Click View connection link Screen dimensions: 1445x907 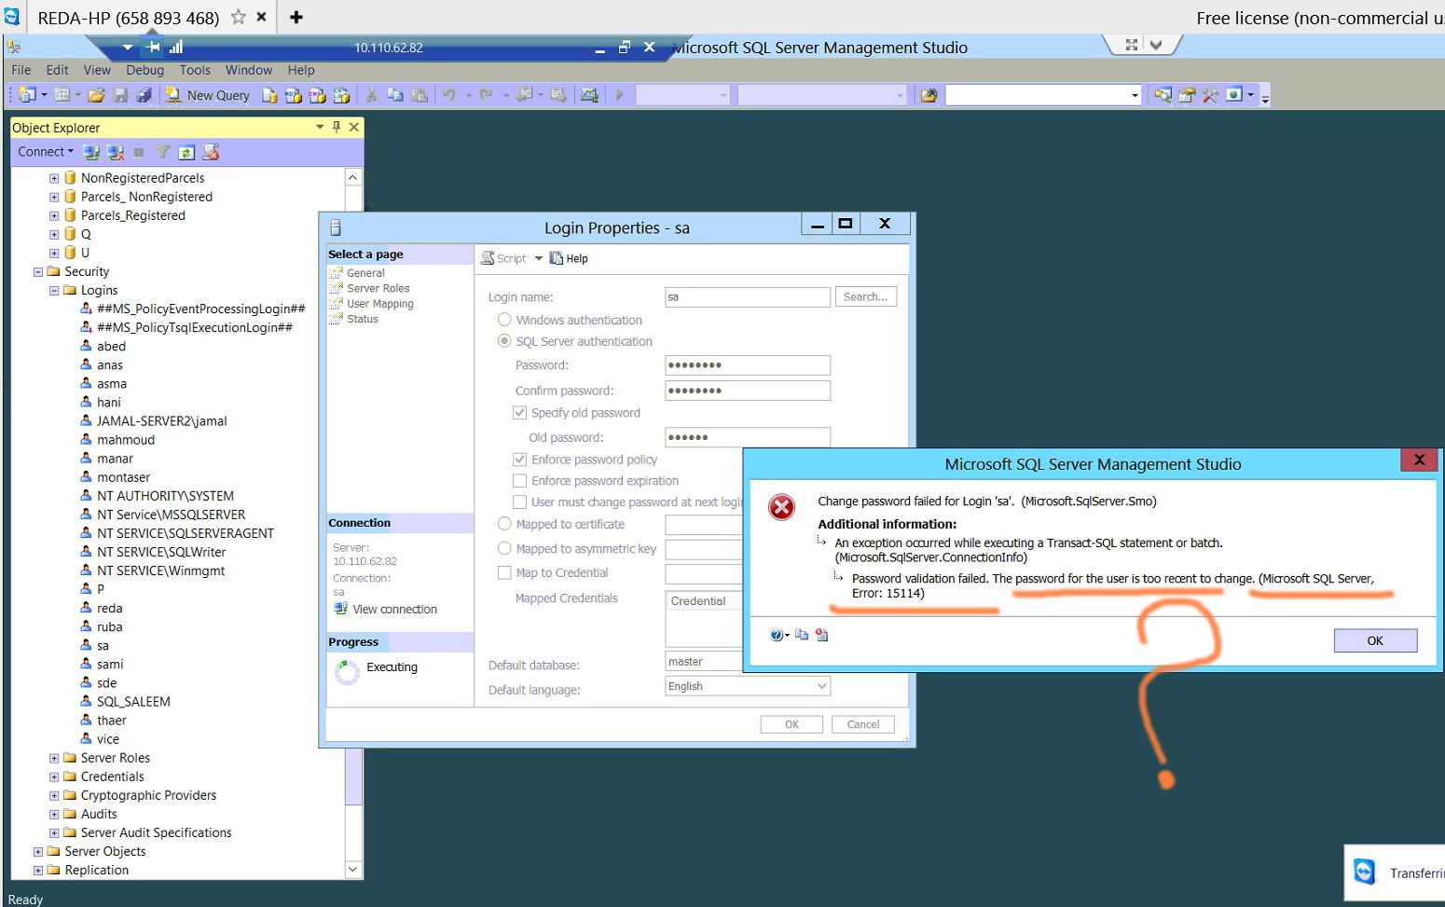pyautogui.click(x=394, y=609)
